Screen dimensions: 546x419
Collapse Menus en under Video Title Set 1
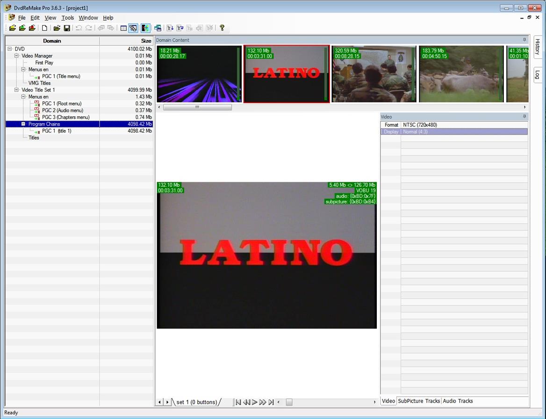23,97
